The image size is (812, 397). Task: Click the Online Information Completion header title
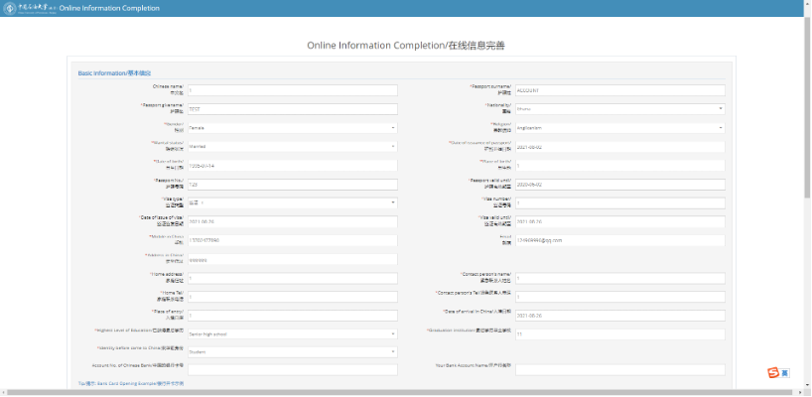click(x=100, y=8)
